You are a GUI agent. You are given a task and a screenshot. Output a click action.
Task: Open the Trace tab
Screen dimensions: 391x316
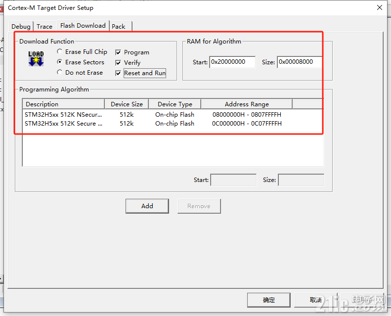click(x=44, y=26)
